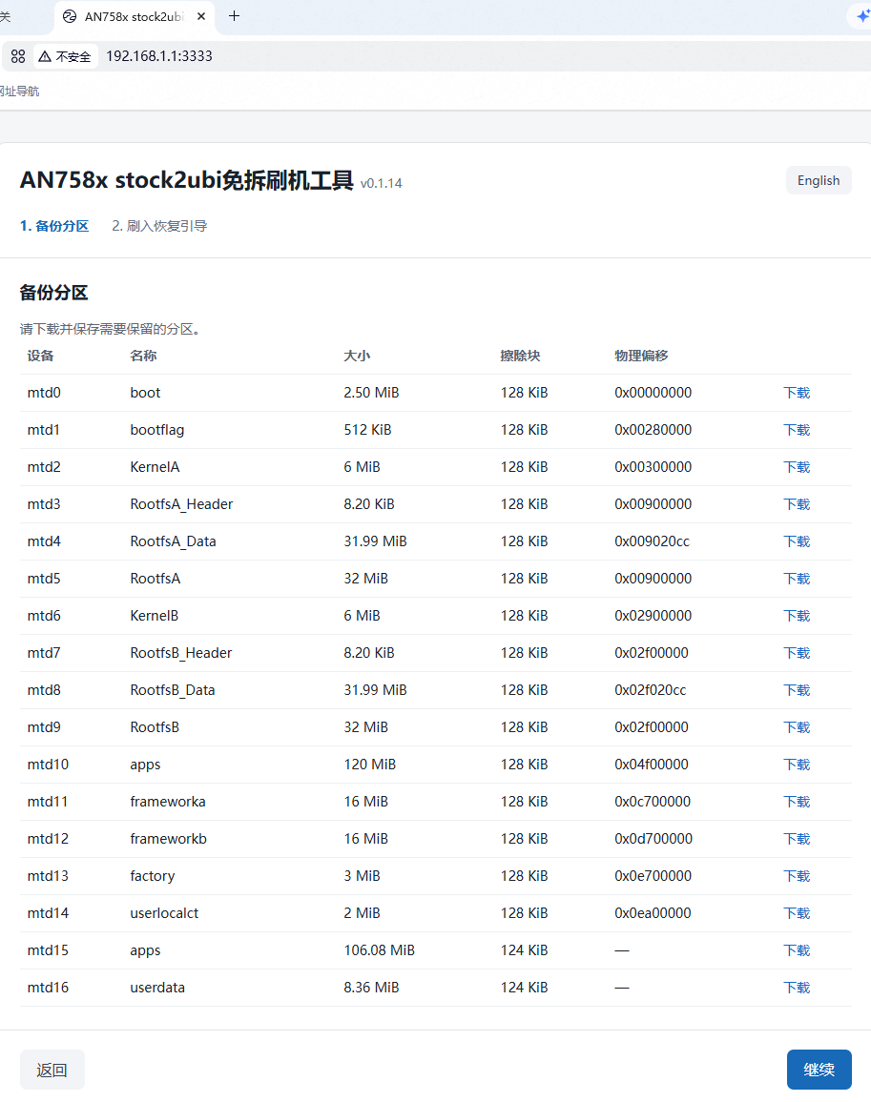Viewport: 871px width, 1102px height.
Task: Download the mtd10 apps partition
Action: click(798, 765)
